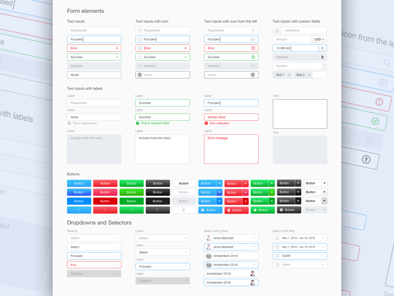The height and width of the screenshot is (296, 394).
Task: Click green check icon beside 'This is required field'
Action: pos(137,123)
